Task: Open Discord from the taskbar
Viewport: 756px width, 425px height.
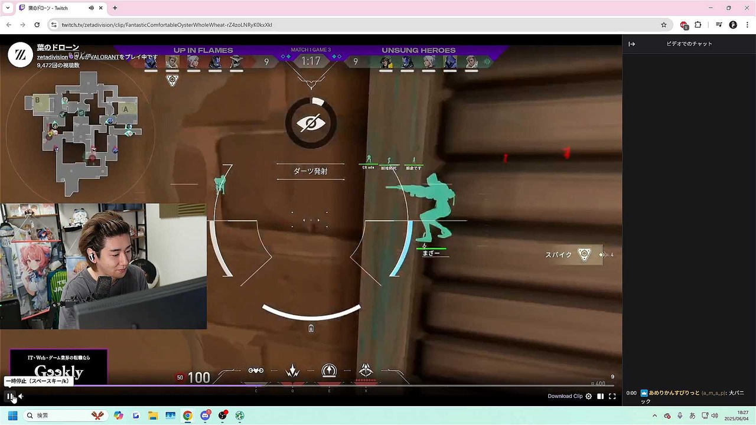Action: [x=205, y=416]
